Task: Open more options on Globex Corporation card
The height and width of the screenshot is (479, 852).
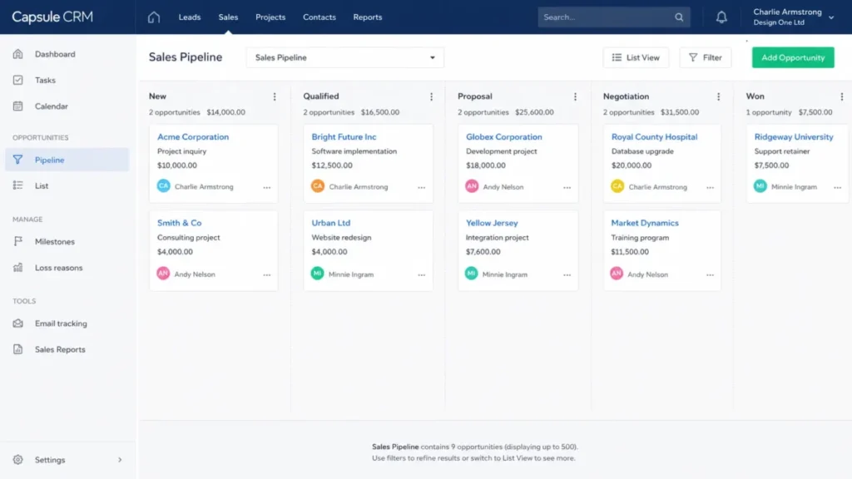Action: (x=567, y=187)
